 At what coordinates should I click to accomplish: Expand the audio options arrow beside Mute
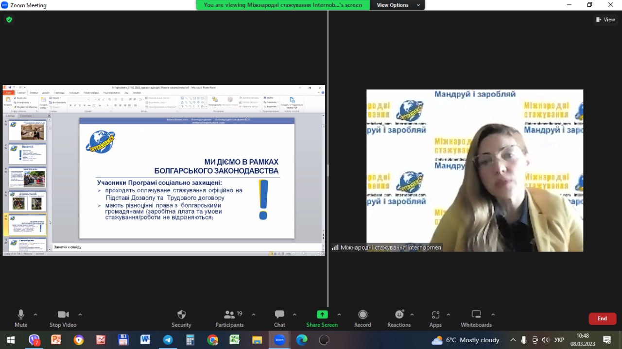click(x=35, y=315)
